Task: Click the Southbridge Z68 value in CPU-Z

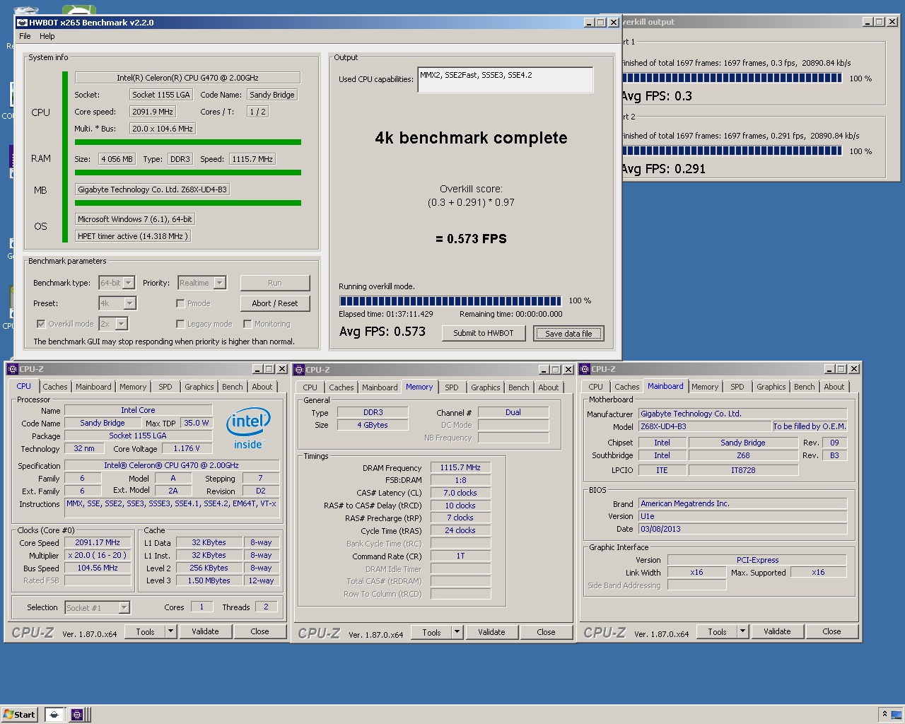Action: point(743,455)
